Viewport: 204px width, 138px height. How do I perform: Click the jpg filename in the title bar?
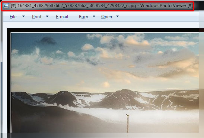[77, 6]
